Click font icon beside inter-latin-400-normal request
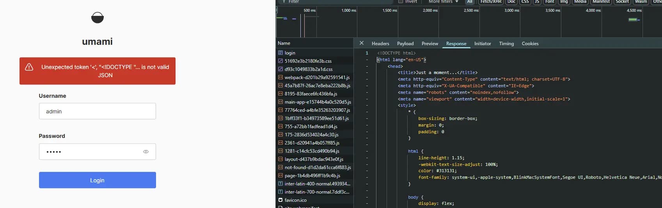Image resolution: width=662 pixels, height=208 pixels. [x=280, y=183]
